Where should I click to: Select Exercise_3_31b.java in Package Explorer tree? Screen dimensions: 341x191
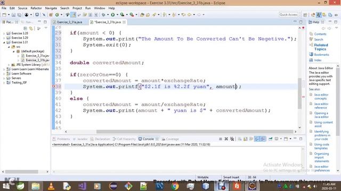point(37,60)
